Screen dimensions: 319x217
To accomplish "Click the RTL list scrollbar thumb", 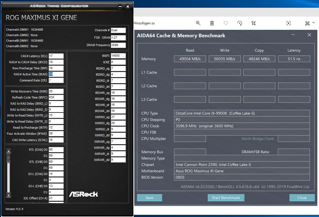I will (x=9, y=158).
